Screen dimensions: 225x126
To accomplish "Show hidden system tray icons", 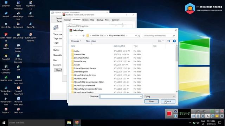I will [x=190, y=123].
